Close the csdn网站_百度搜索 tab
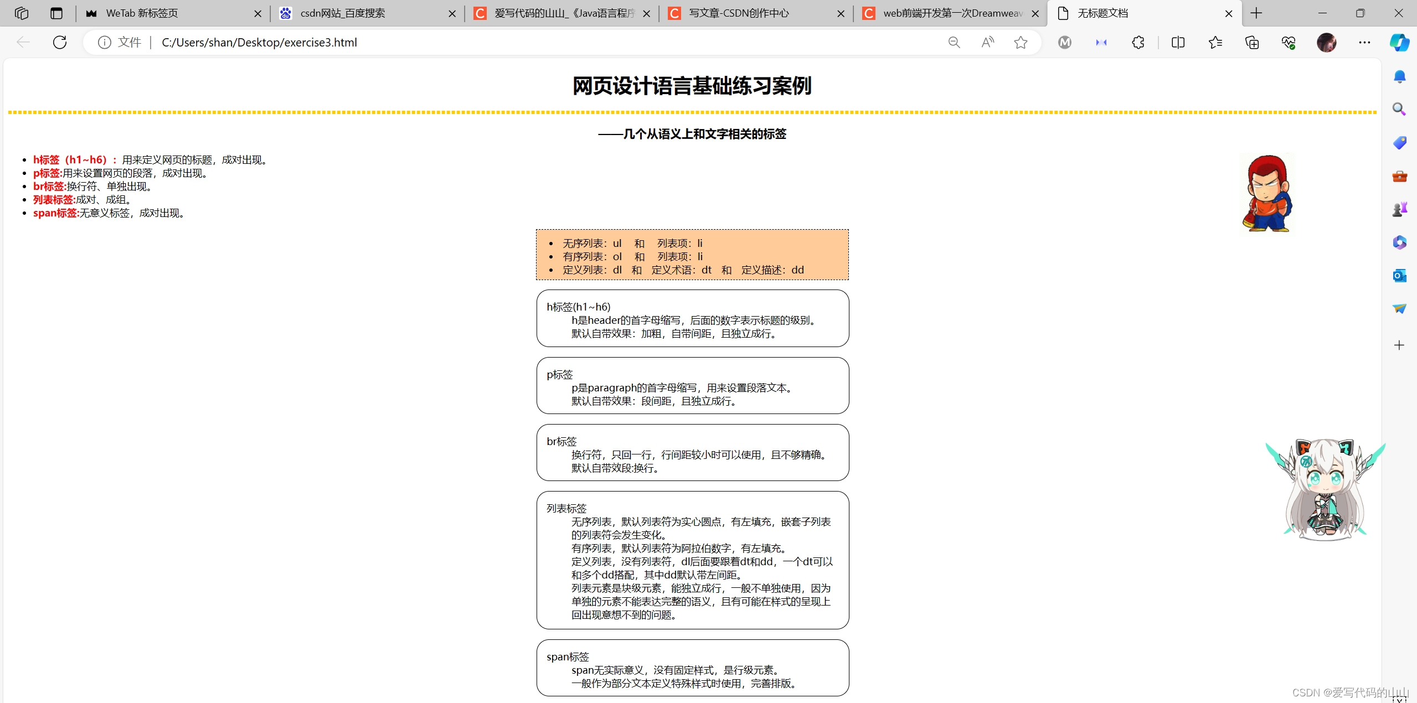Viewport: 1417px width, 703px height. [x=452, y=14]
